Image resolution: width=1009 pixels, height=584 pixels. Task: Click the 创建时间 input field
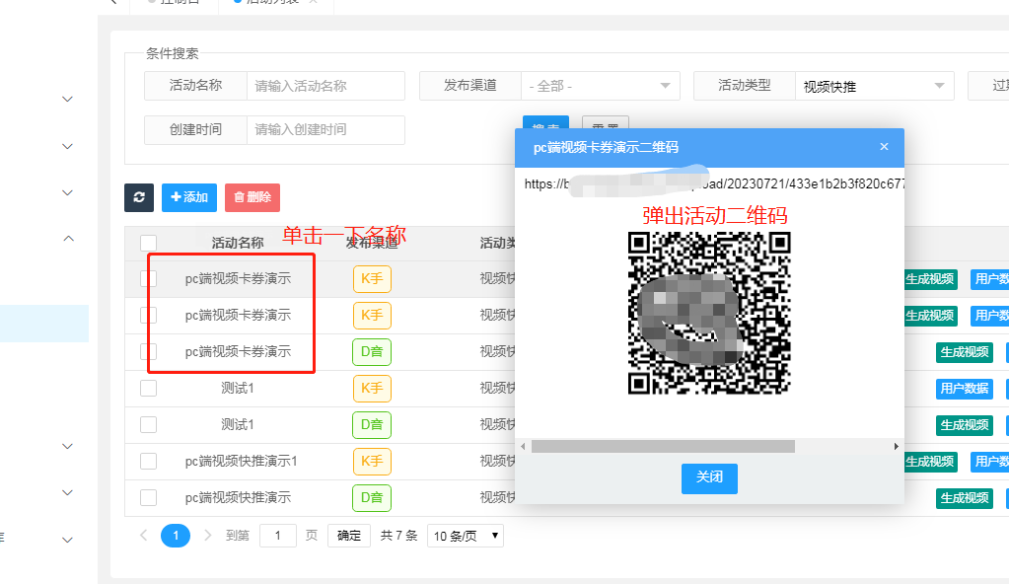325,130
